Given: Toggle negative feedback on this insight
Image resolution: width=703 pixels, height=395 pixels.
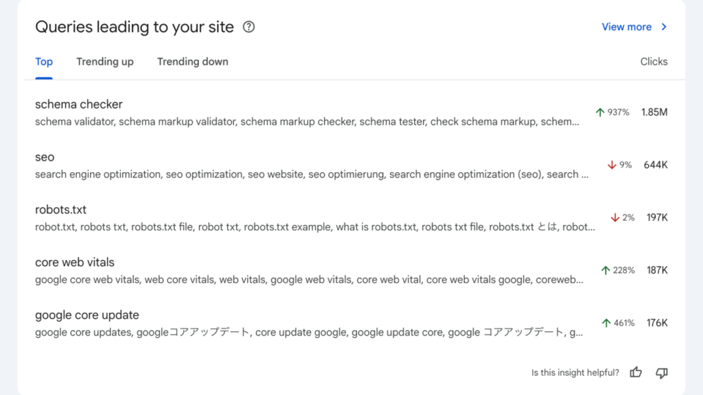Looking at the screenshot, I should click(x=661, y=372).
